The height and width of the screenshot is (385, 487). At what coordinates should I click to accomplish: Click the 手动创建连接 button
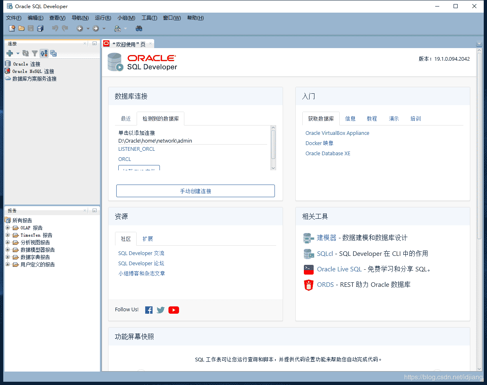click(x=195, y=191)
